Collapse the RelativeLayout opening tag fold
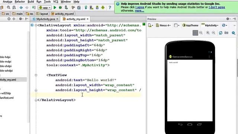This screenshot has height=134, width=238. point(36,25)
